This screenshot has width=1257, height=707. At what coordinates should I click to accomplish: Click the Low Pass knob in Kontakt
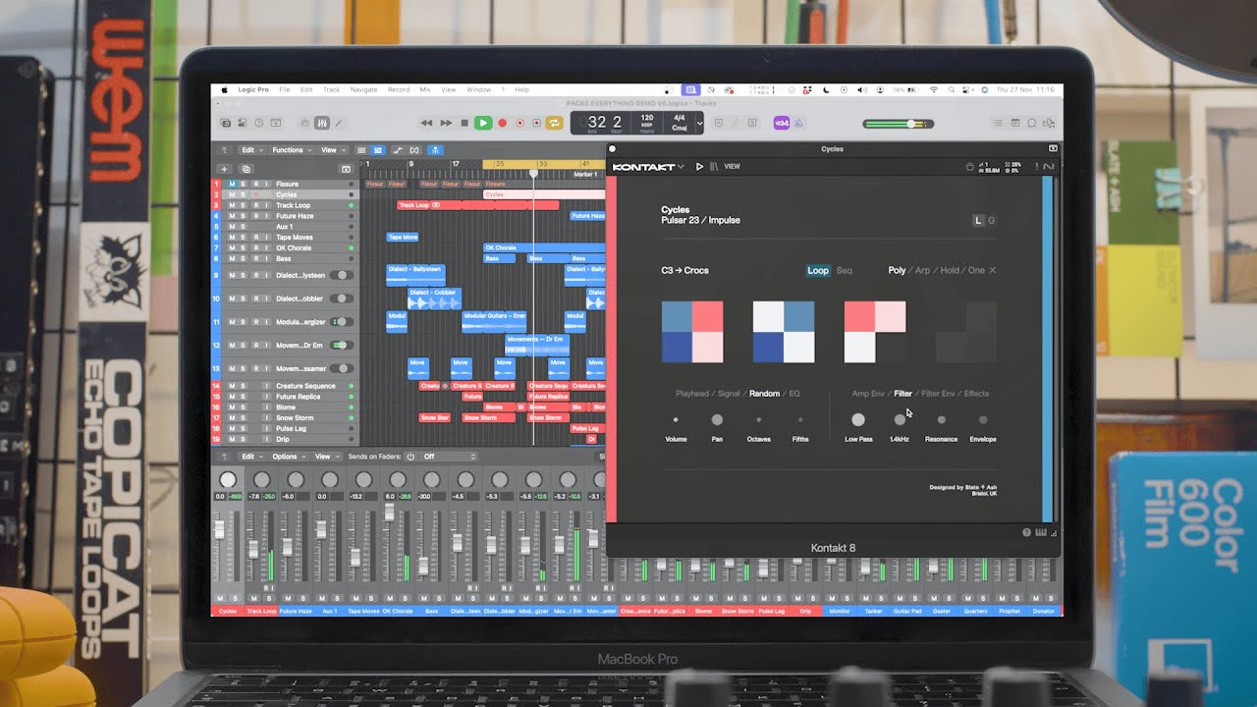pos(858,420)
